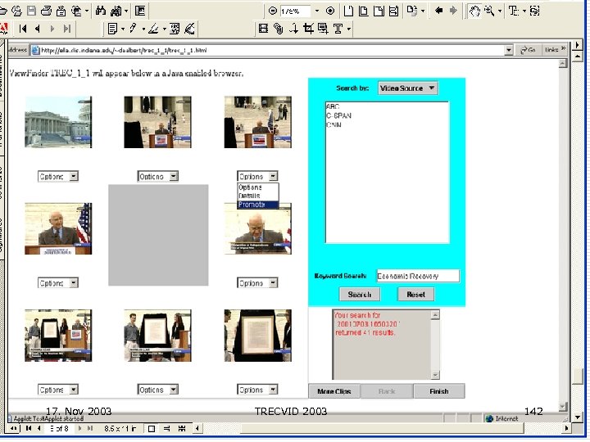Click the Keyword Search input field
This screenshot has height=442, width=590.
(x=418, y=277)
